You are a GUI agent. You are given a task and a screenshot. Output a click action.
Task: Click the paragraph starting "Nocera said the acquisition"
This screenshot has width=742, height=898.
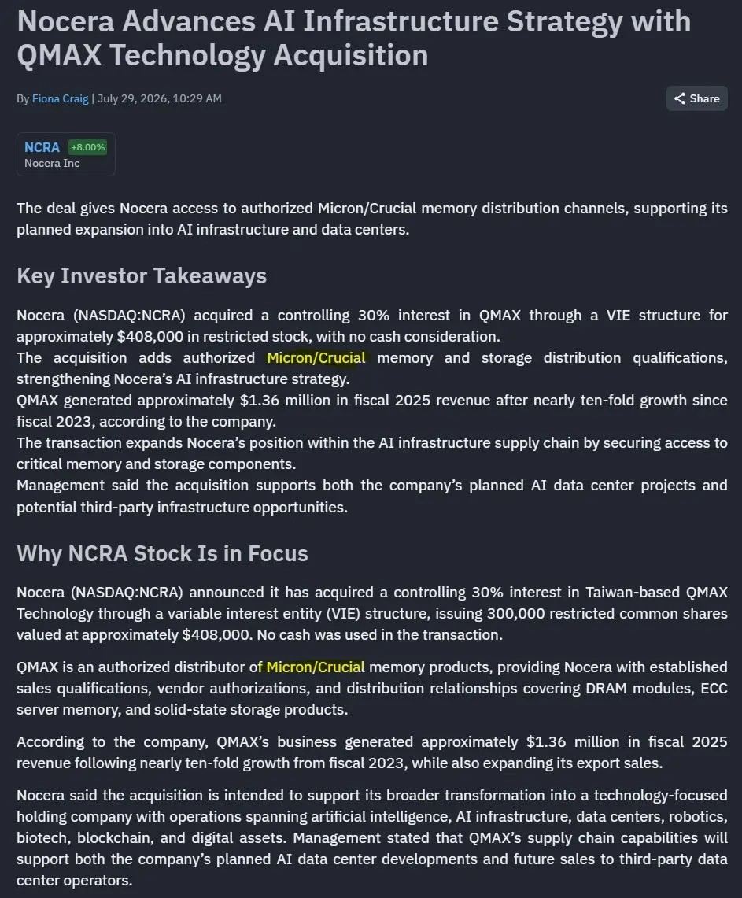pos(372,838)
